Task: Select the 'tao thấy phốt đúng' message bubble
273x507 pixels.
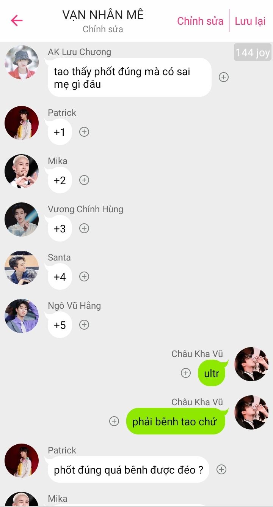Action: [x=129, y=77]
